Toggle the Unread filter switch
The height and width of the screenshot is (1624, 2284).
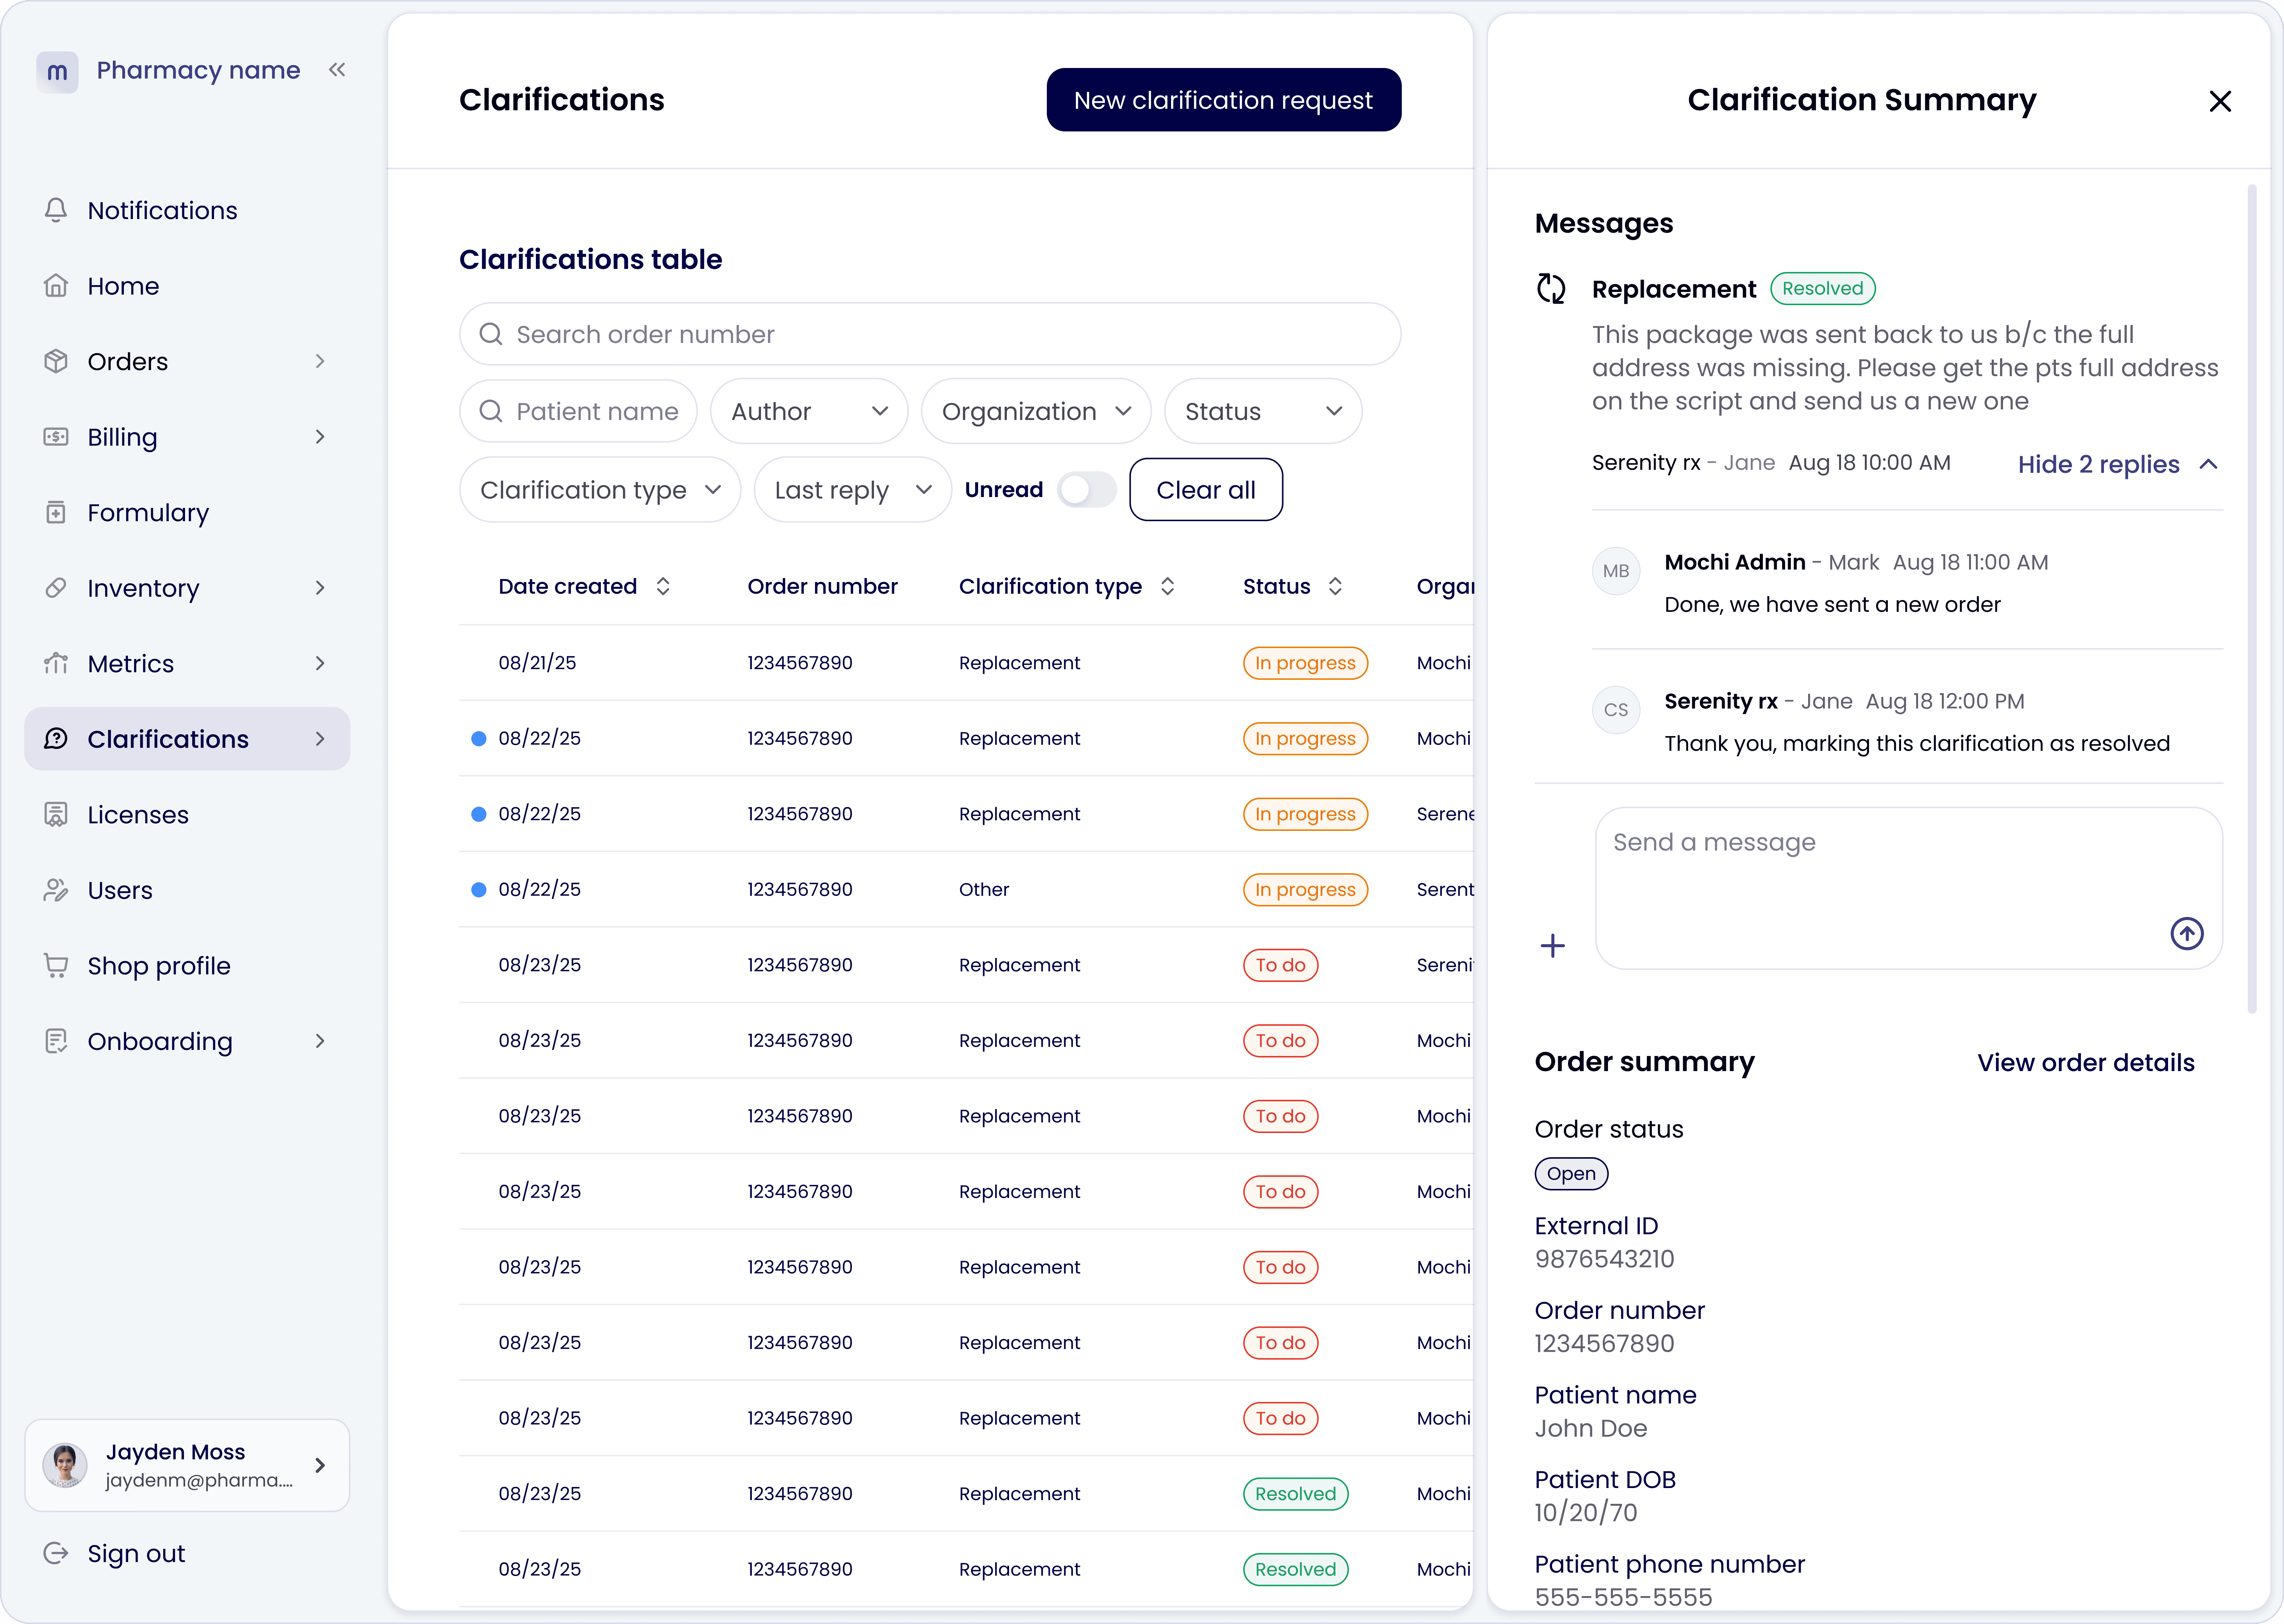click(x=1087, y=490)
